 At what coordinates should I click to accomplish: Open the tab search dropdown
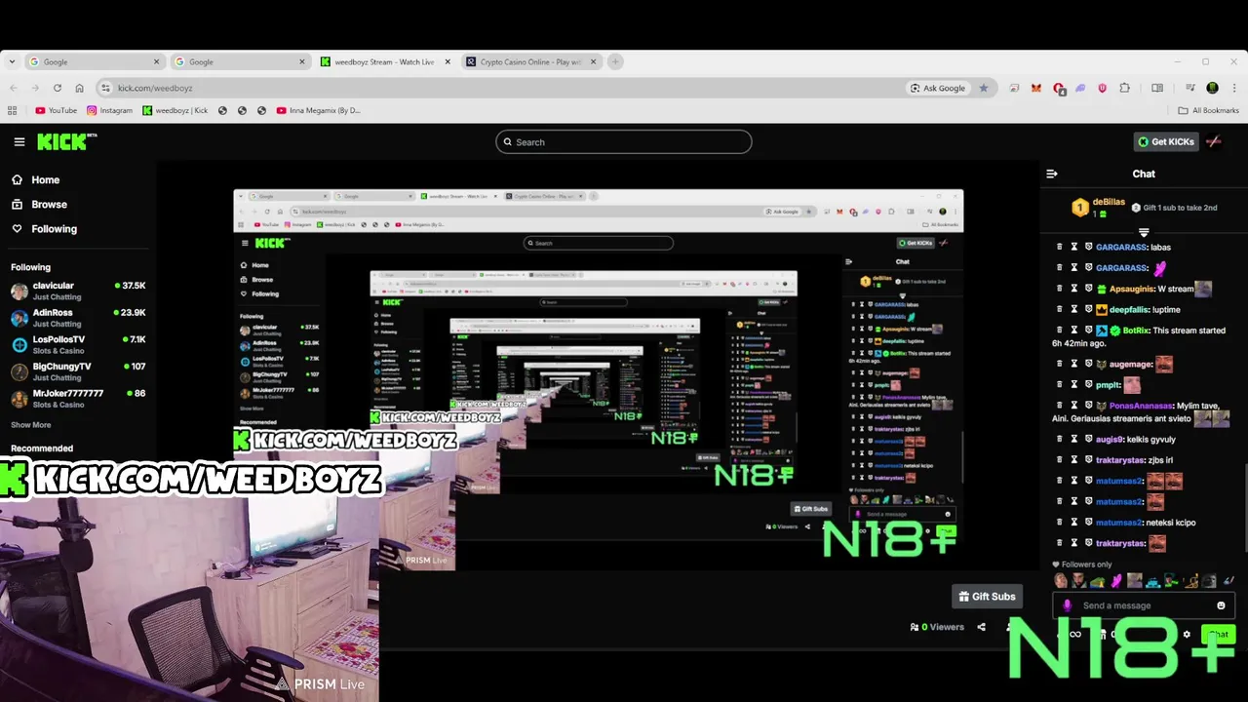[12, 61]
